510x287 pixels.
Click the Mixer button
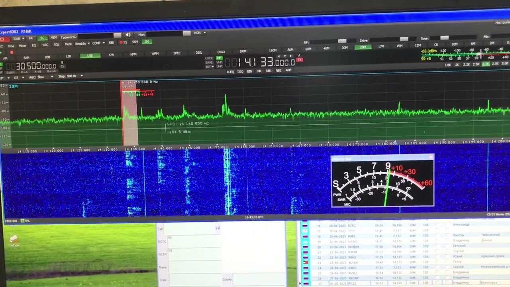click(22, 46)
